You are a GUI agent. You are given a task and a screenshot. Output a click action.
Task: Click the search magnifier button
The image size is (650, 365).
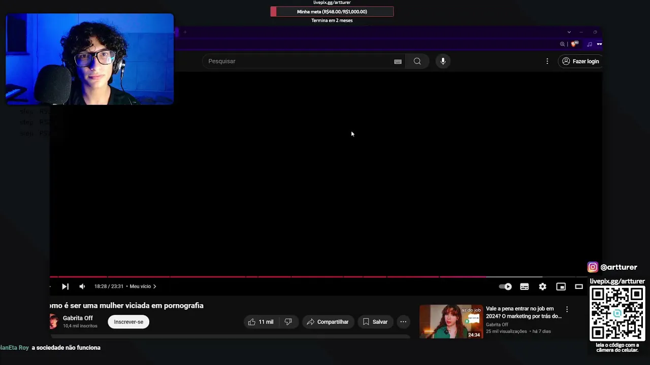tap(417, 61)
